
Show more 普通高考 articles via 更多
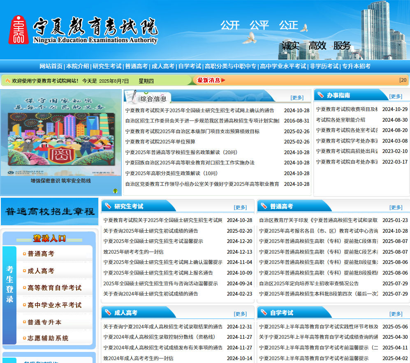coord(396,208)
